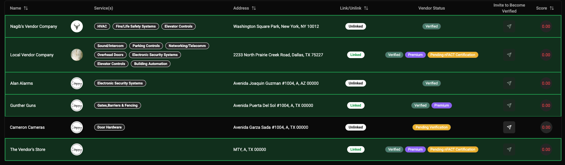Screen dimensions: 565x165
Task: Select the Gates, Barriers & Fencing tag
Action: [118, 105]
